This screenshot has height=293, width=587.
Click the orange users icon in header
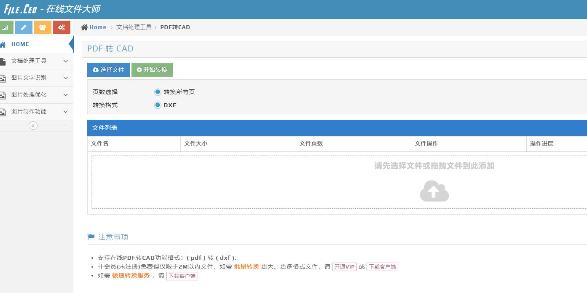pyautogui.click(x=42, y=27)
